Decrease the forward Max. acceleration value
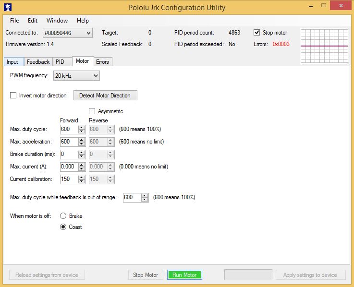 click(x=81, y=143)
